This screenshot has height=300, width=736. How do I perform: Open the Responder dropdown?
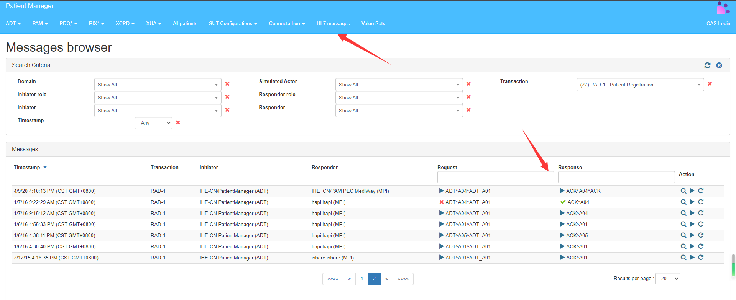coord(399,111)
